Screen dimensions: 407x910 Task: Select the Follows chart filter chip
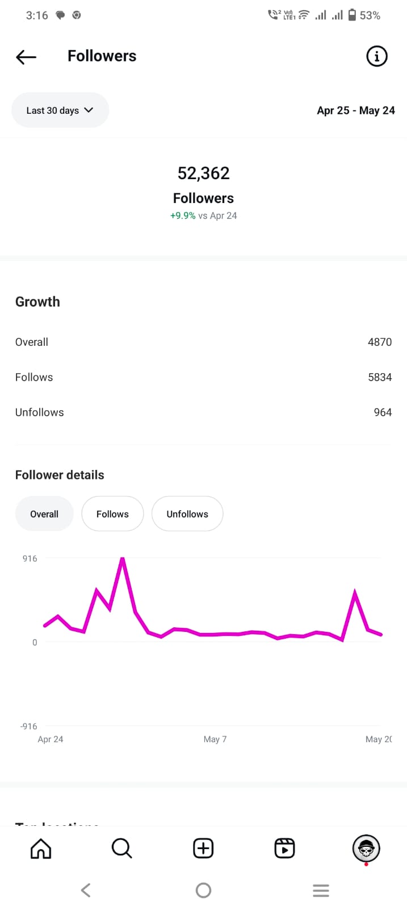(112, 514)
